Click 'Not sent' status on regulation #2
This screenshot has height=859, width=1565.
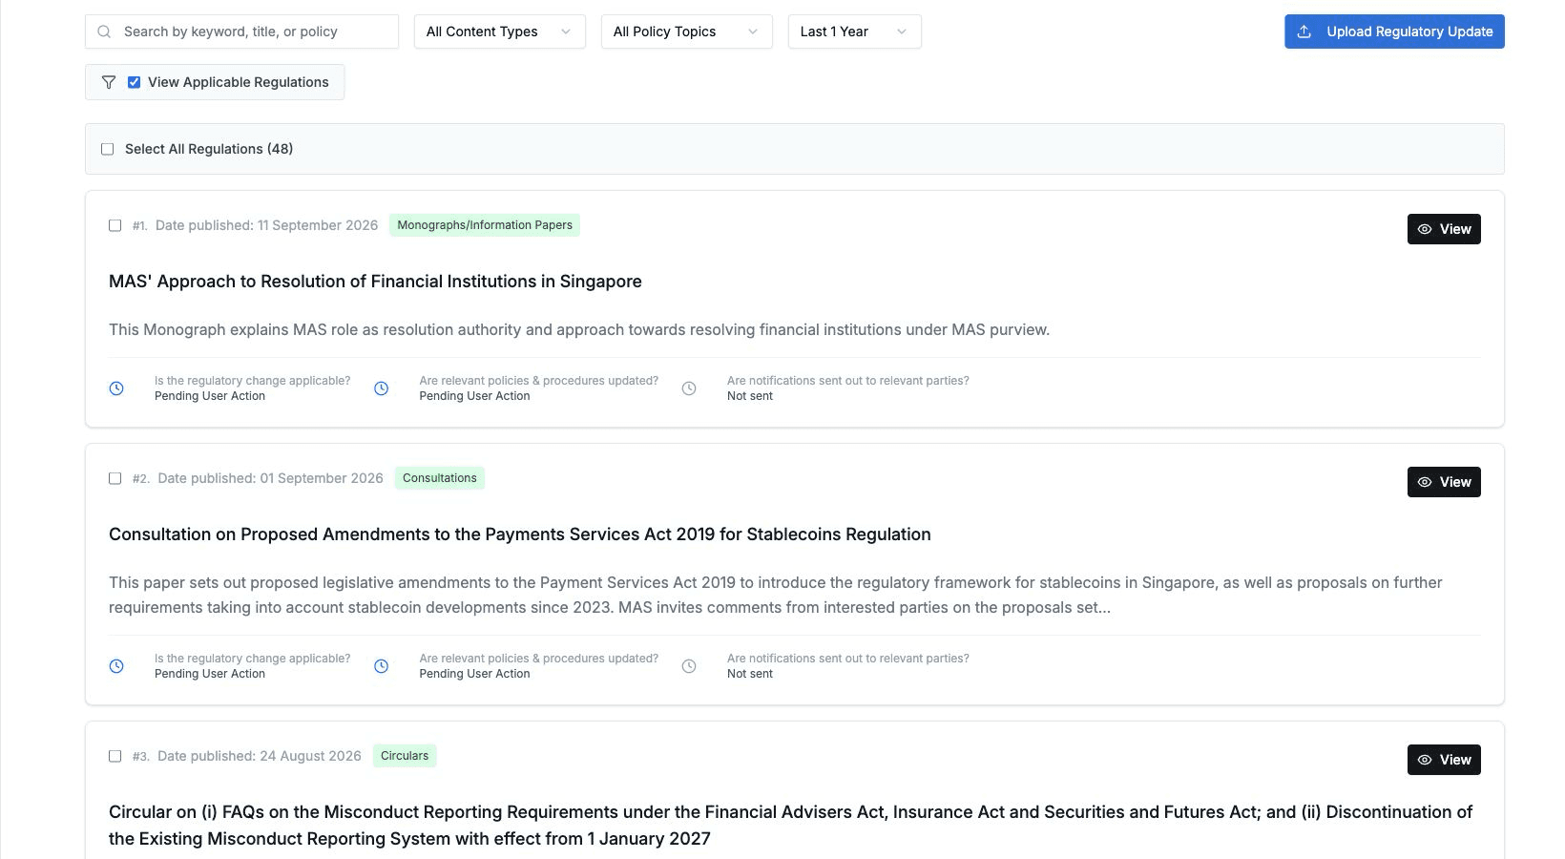pyautogui.click(x=750, y=674)
